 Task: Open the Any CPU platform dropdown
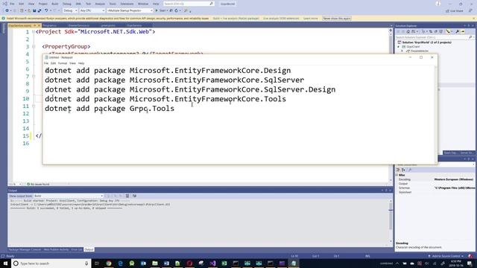(x=92, y=10)
